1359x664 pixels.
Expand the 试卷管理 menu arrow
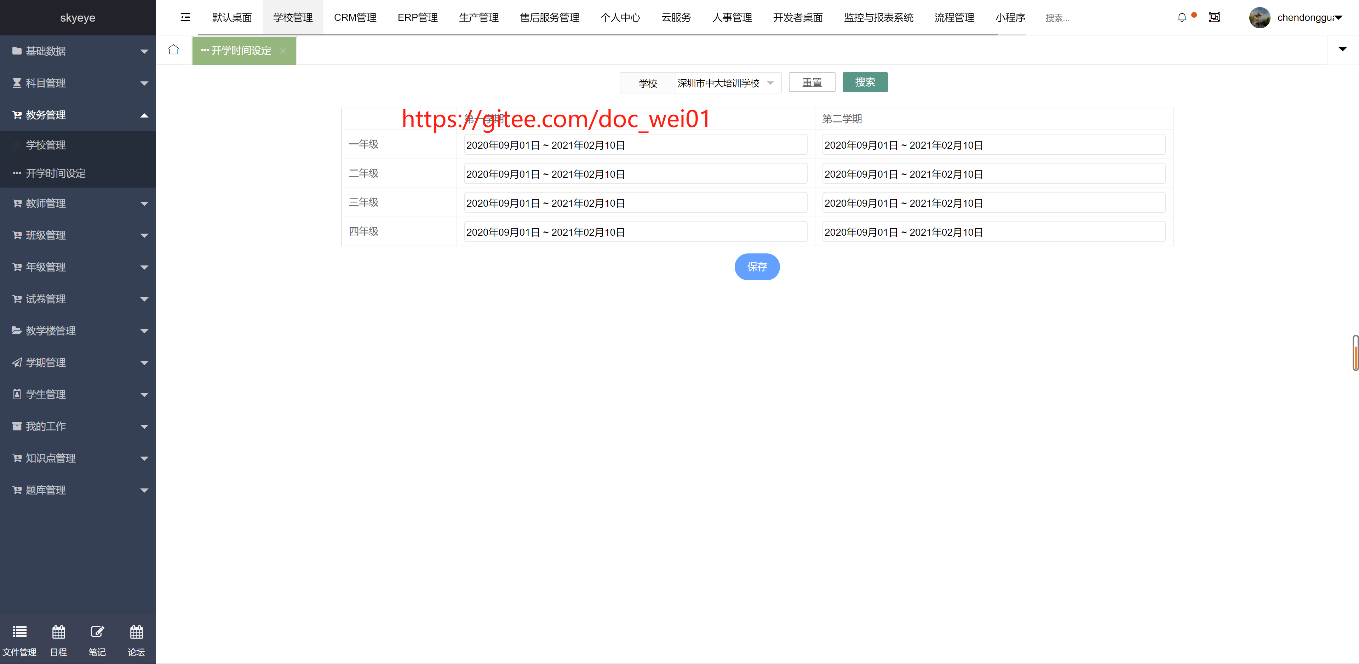[144, 299]
